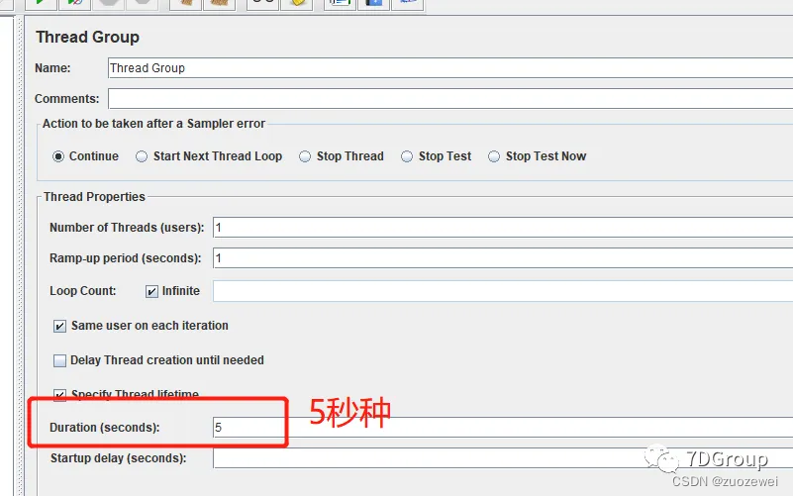Image resolution: width=793 pixels, height=496 pixels.
Task: Toggle the Specify Thread lifetime checkbox
Action: [59, 394]
